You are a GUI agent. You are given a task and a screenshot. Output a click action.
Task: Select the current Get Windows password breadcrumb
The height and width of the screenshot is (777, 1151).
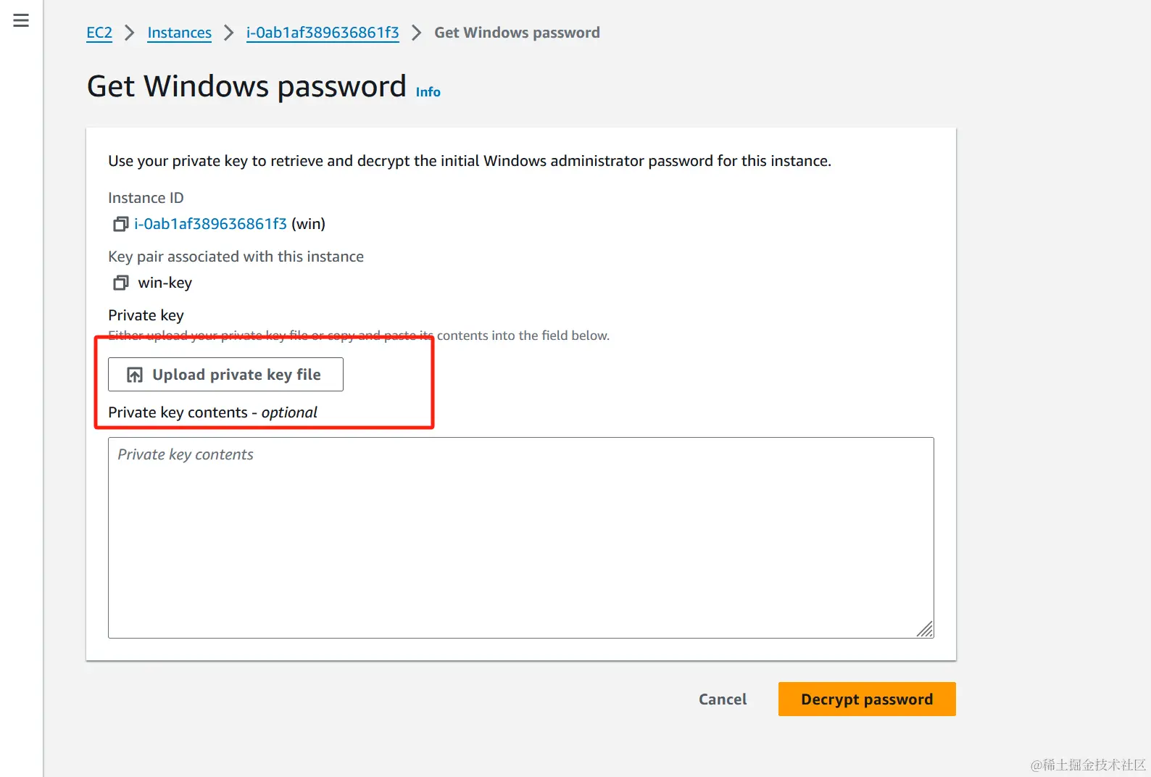coord(517,33)
